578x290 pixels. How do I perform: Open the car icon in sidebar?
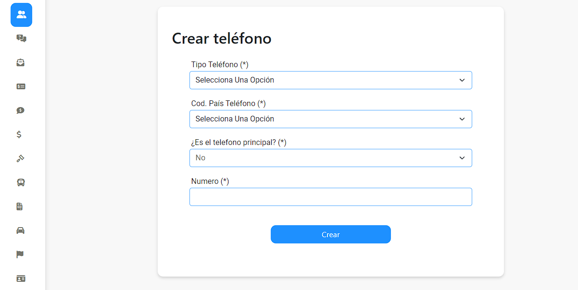click(x=20, y=230)
